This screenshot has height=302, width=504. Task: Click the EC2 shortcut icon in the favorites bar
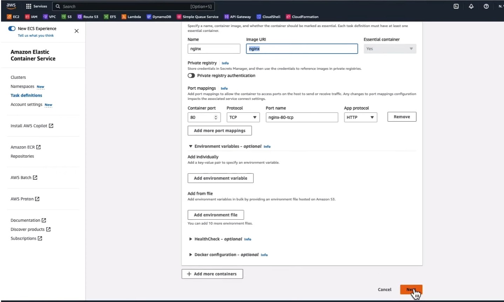pyautogui.click(x=9, y=17)
